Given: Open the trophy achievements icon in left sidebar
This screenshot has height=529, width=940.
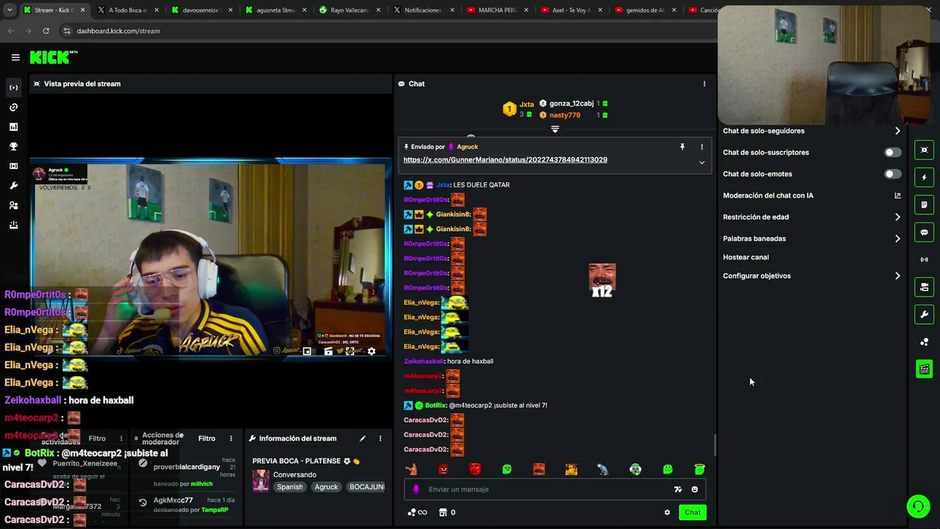Looking at the screenshot, I should pyautogui.click(x=13, y=147).
